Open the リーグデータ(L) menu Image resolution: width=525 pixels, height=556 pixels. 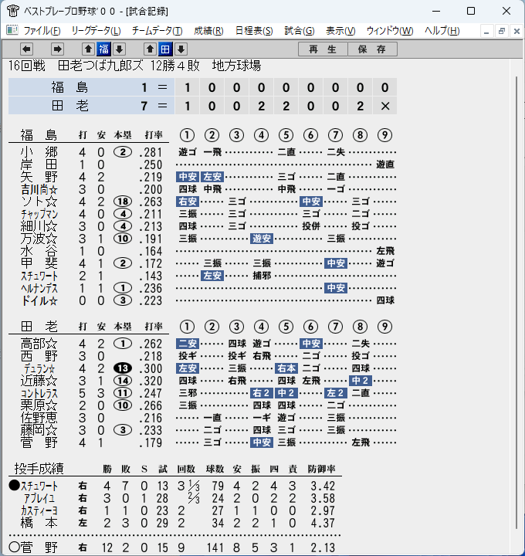(96, 31)
